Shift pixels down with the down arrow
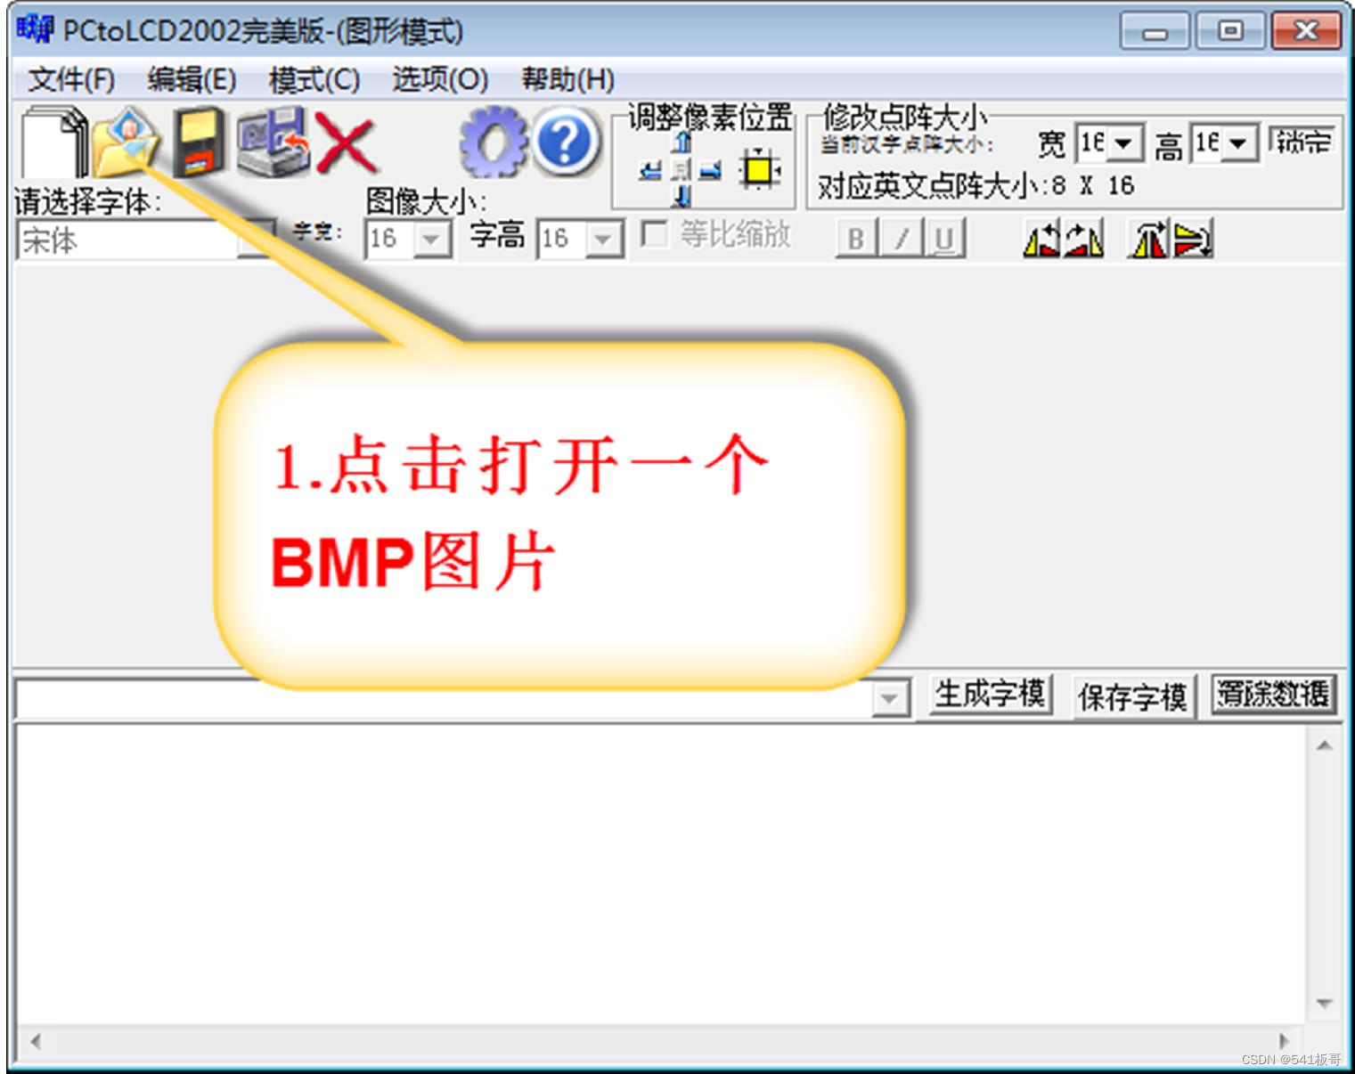Viewport: 1355px width, 1074px height. pyautogui.click(x=682, y=196)
